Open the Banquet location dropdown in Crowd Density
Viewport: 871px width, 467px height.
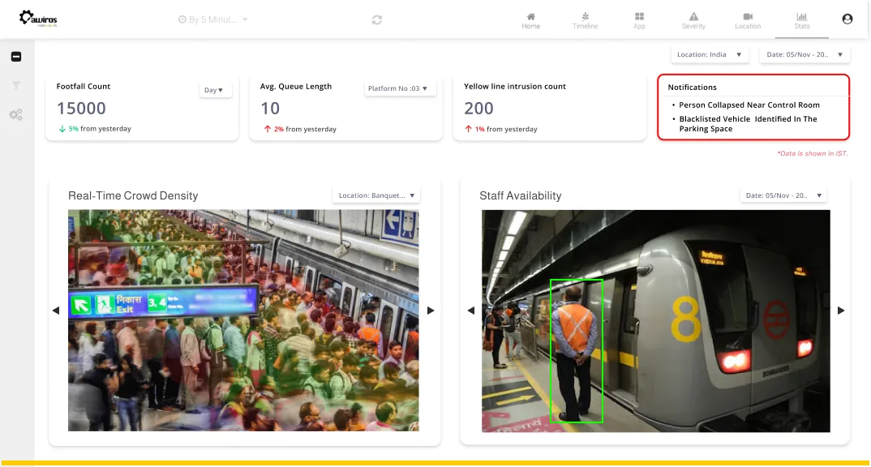(376, 195)
